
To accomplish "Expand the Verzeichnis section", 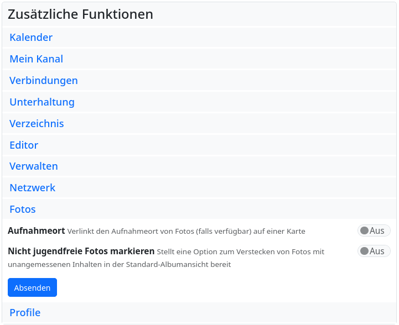I will tap(37, 124).
